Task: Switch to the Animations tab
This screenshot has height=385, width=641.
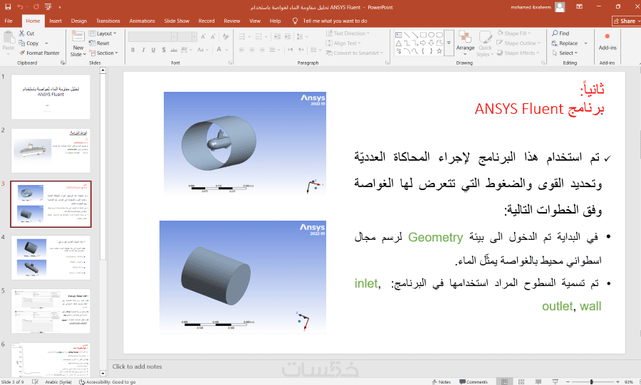Action: click(x=142, y=21)
